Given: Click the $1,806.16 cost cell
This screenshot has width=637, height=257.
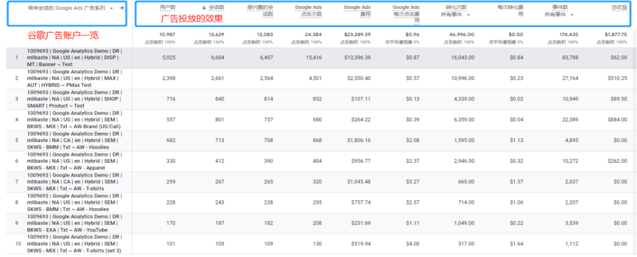Looking at the screenshot, I should [x=359, y=140].
